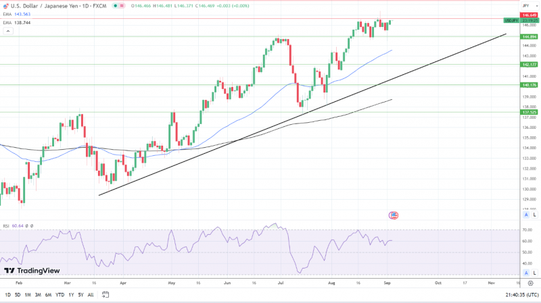Open the JPY currency dropdown
Viewport: 541px width, 303px height.
point(530,6)
